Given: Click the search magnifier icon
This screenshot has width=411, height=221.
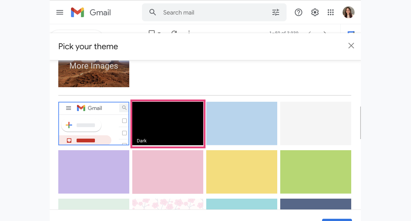Looking at the screenshot, I should (152, 12).
